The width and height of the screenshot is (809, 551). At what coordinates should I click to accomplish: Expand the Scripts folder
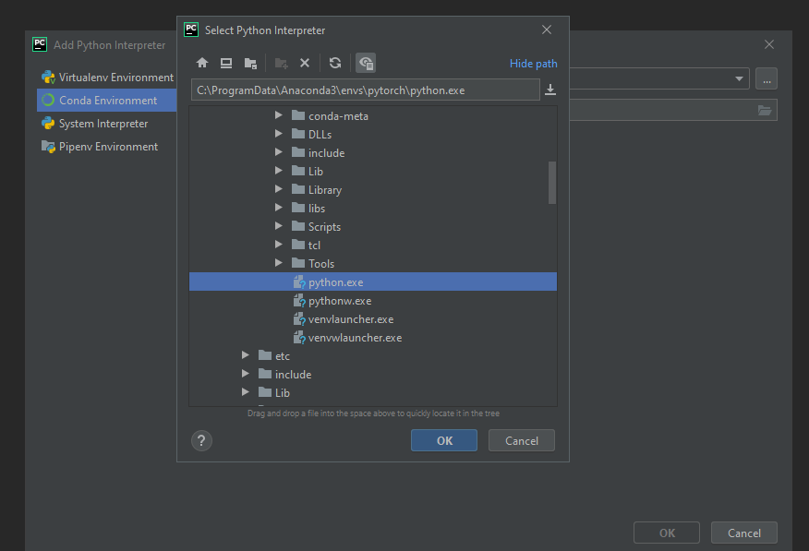click(x=279, y=226)
